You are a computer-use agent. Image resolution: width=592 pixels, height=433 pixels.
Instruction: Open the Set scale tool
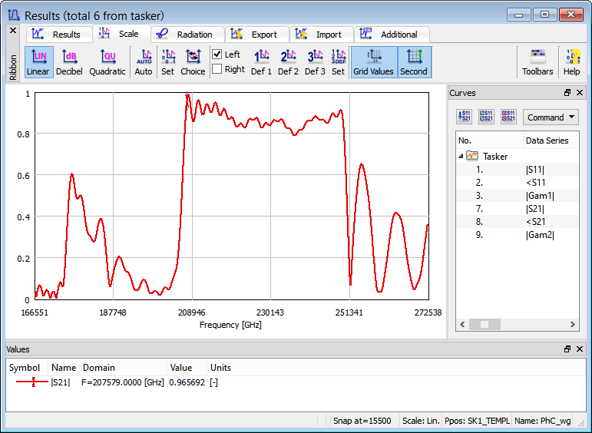coord(167,62)
